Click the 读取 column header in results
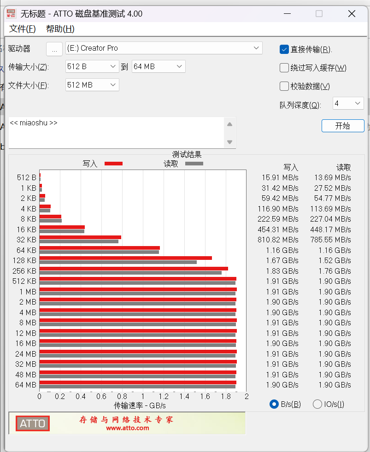Screen dimensions: 370x452 click(343, 167)
